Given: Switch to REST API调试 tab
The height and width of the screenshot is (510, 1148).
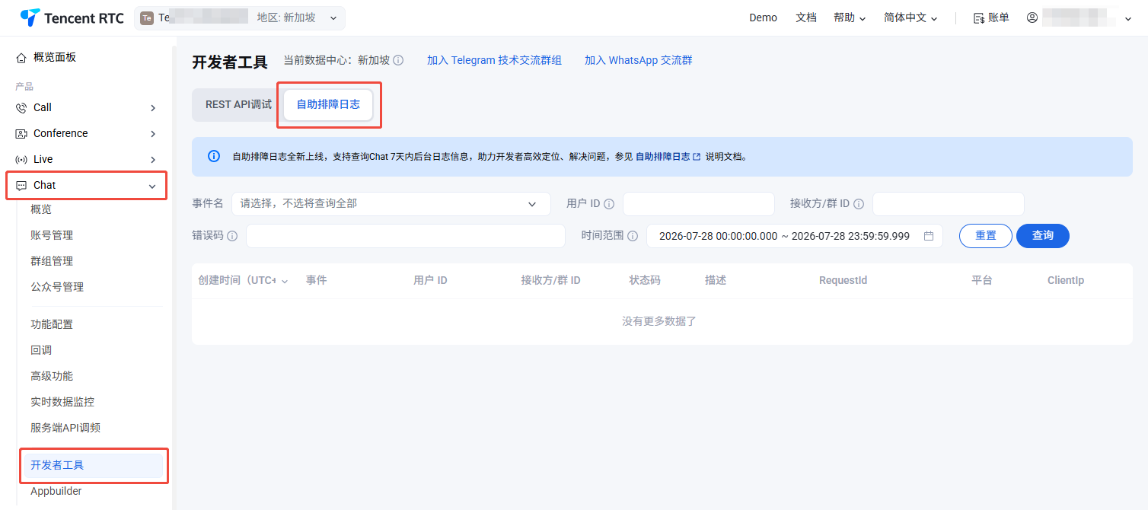Looking at the screenshot, I should (x=238, y=104).
